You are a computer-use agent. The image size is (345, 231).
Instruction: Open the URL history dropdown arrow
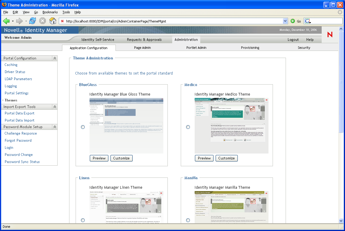[x=285, y=21]
